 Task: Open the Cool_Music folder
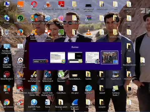click(61, 88)
